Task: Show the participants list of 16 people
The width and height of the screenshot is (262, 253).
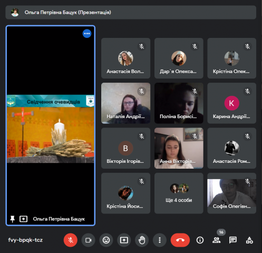Action: [x=217, y=240]
